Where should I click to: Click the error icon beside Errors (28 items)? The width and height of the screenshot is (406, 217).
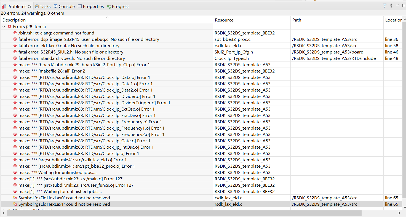click(x=9, y=26)
